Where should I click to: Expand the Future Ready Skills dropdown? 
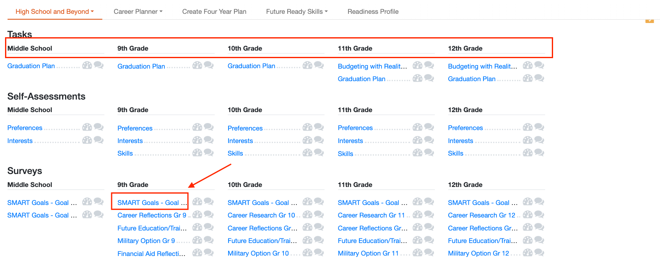(x=297, y=12)
